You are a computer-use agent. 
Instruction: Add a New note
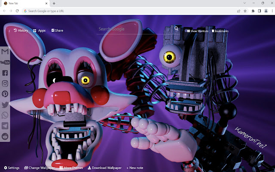pos(134,168)
